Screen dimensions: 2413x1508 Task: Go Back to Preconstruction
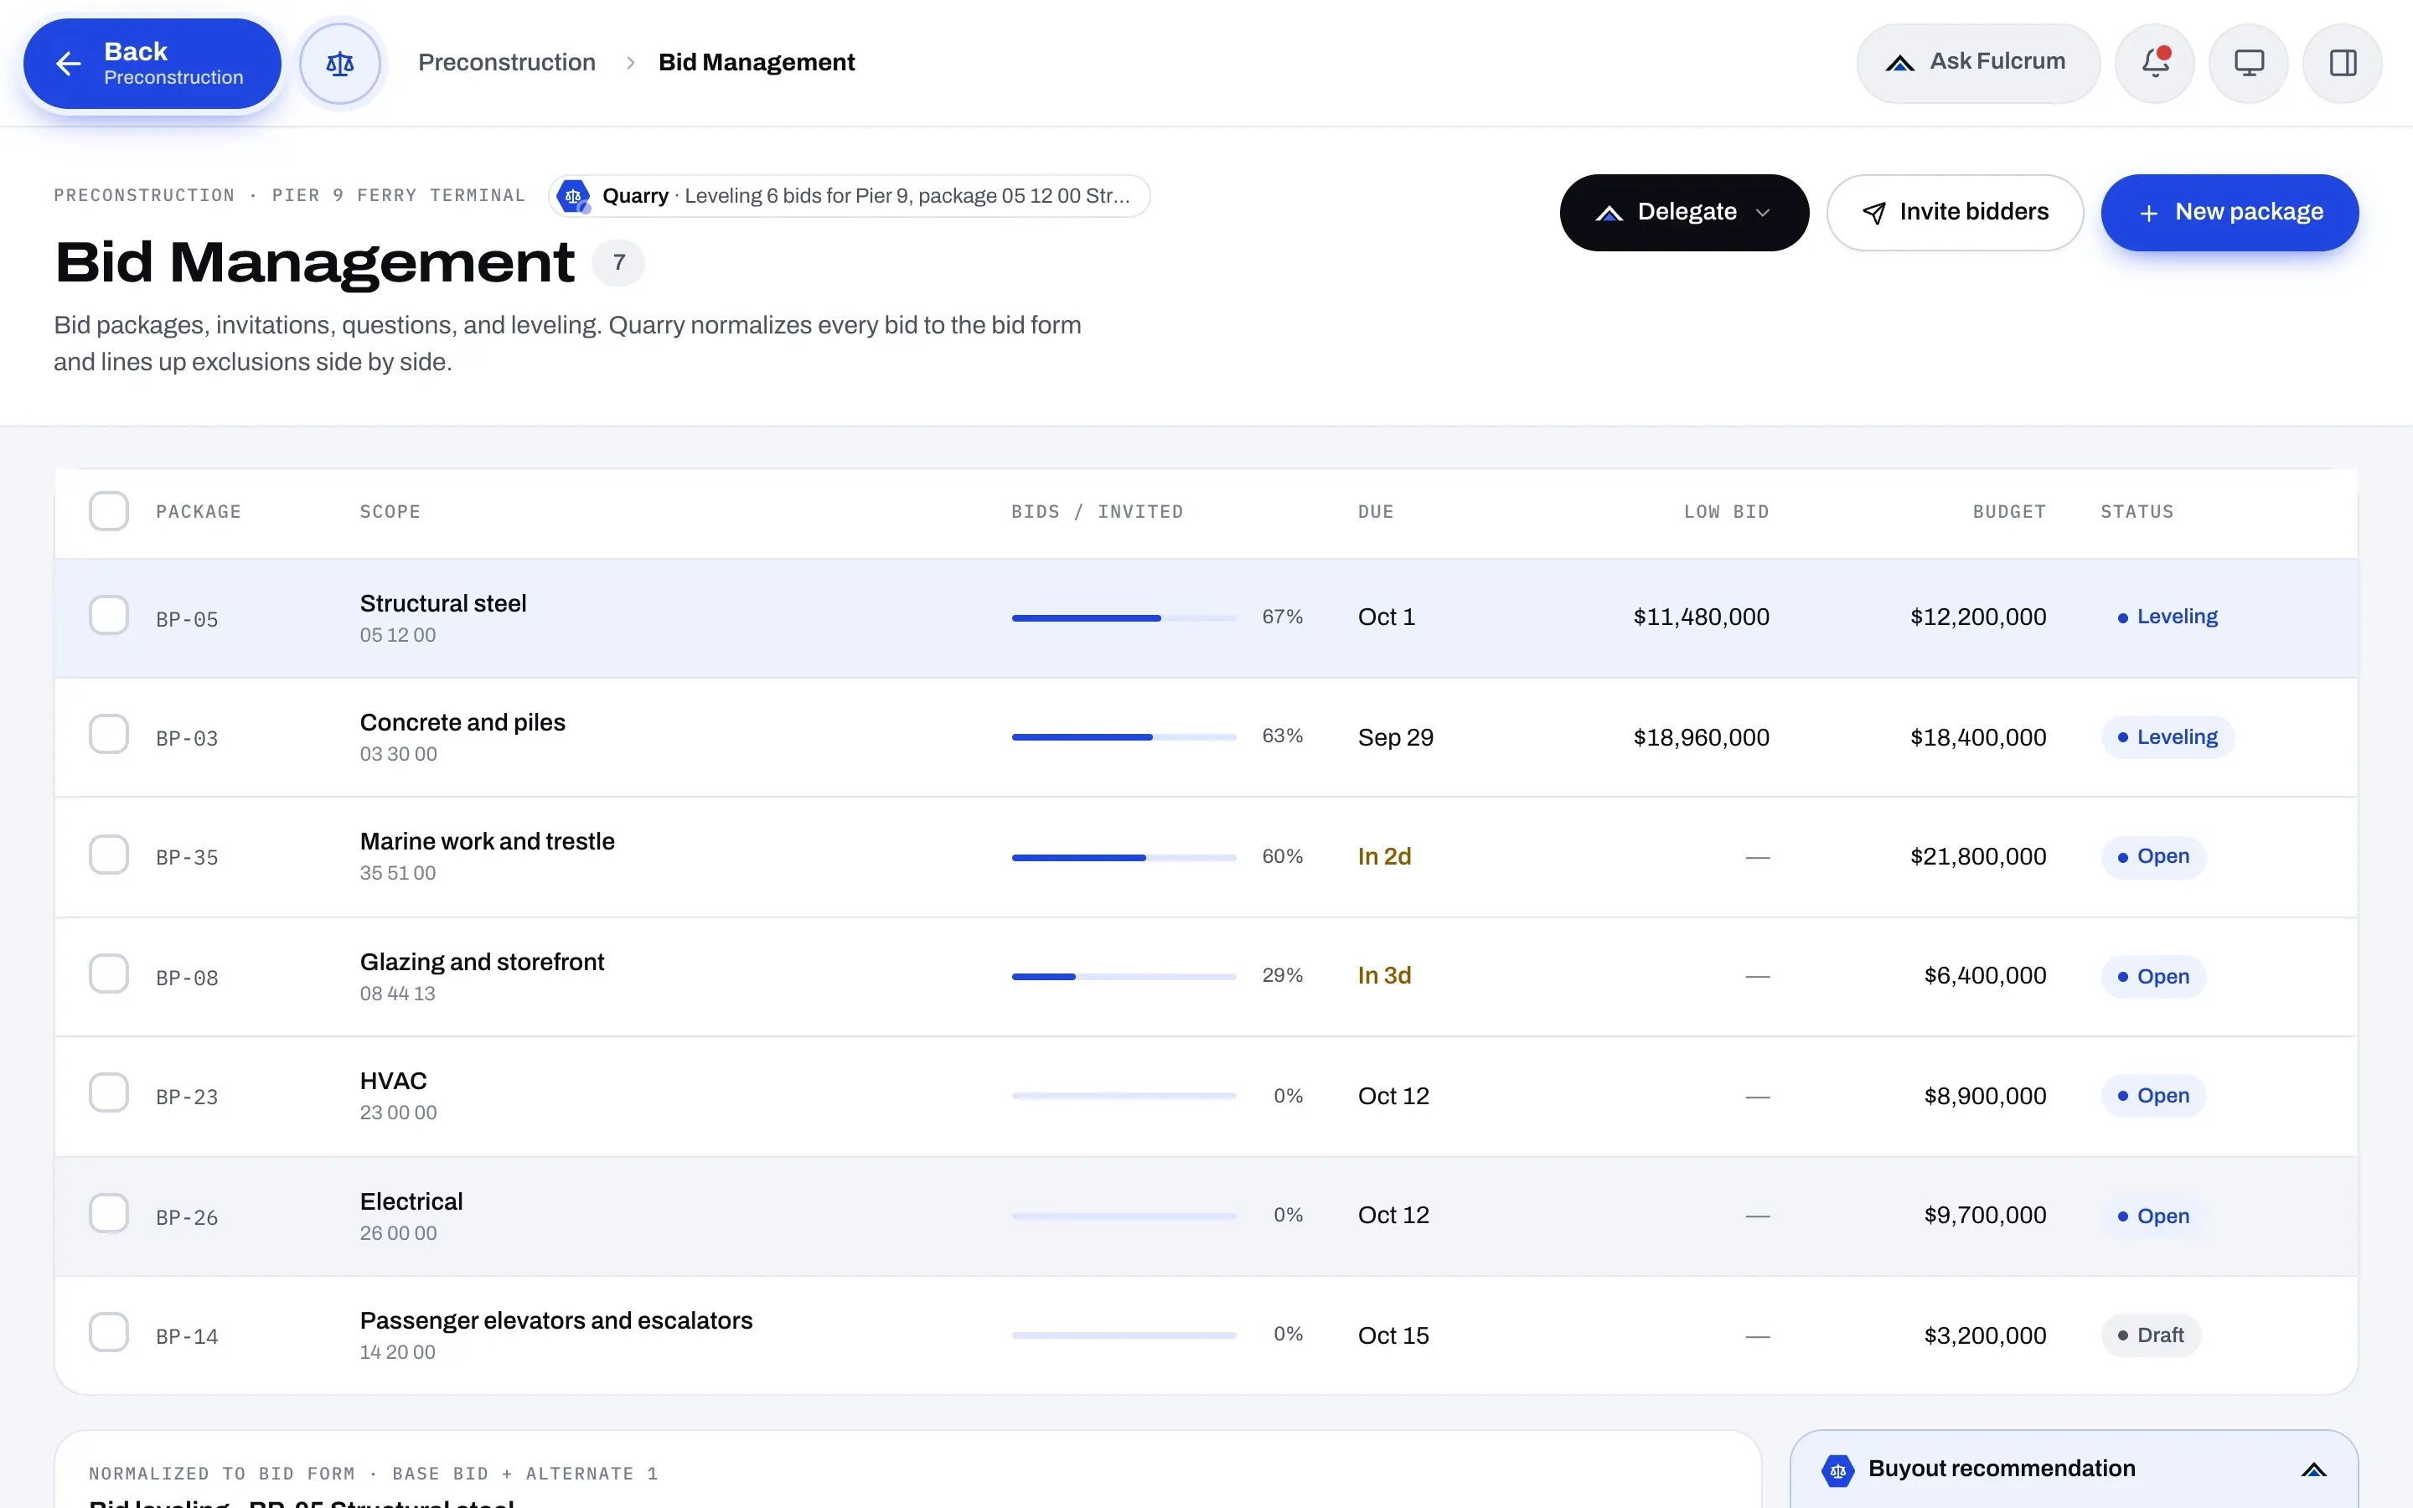pyautogui.click(x=152, y=64)
